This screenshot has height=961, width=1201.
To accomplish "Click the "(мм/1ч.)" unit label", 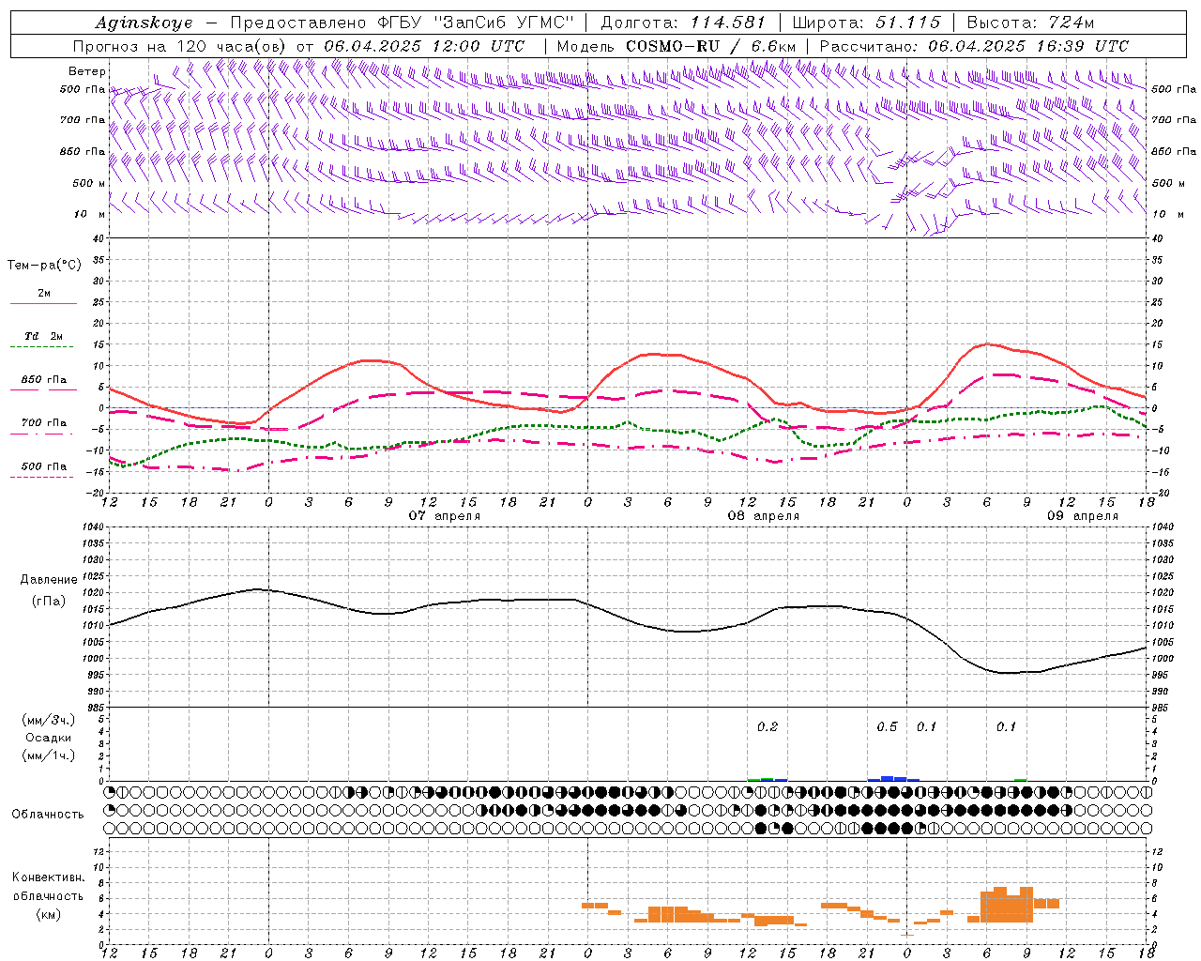I will tap(48, 755).
